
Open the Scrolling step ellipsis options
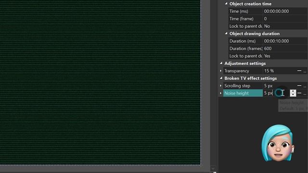point(305,86)
